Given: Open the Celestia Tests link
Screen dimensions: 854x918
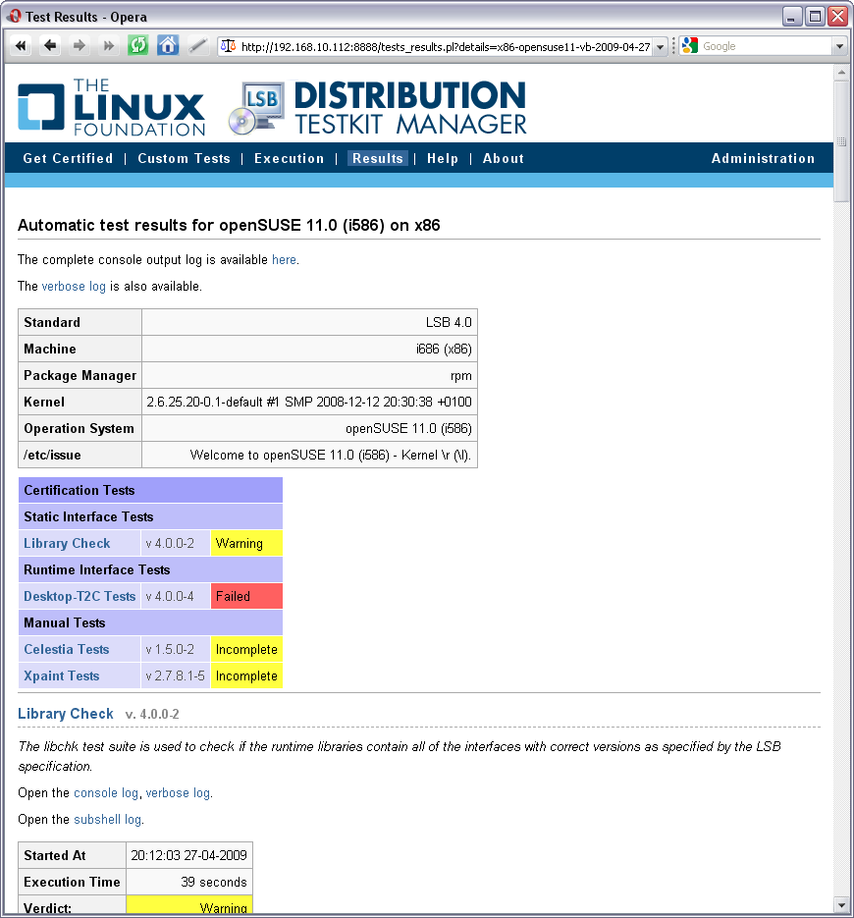Looking at the screenshot, I should (x=66, y=649).
